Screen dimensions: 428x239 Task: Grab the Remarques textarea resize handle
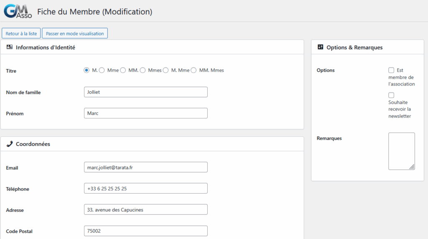412,167
